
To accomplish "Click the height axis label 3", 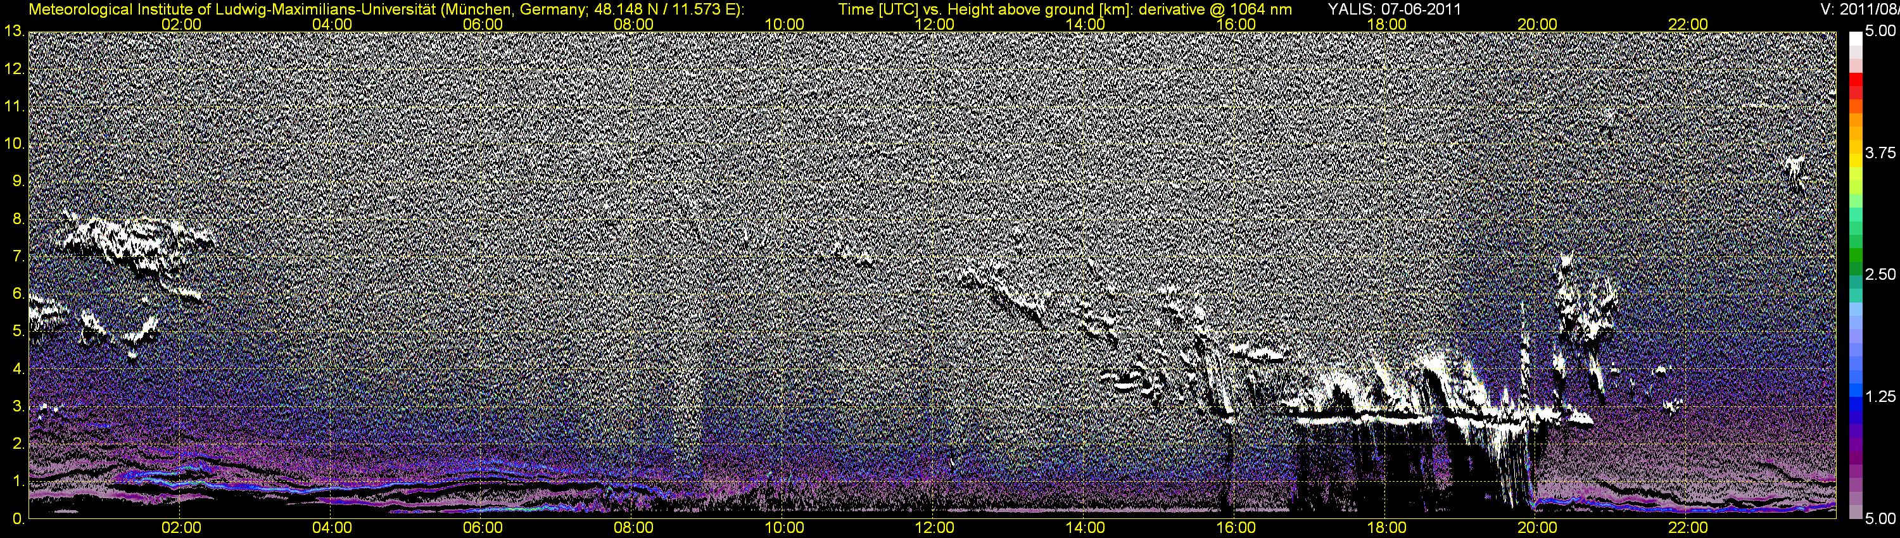I will coord(18,407).
